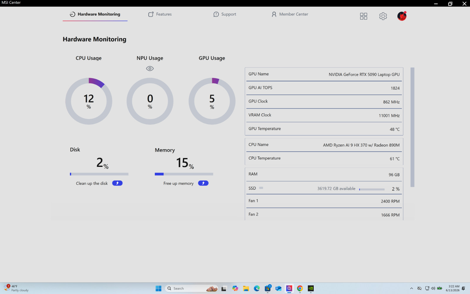Click the hardware info panel scrollbar
The height and width of the screenshot is (294, 470).
[412, 127]
